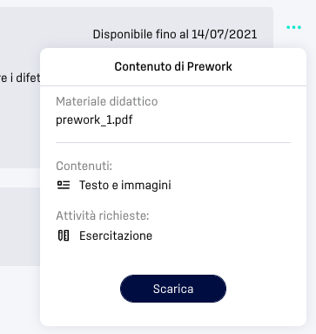This screenshot has width=316, height=334.
Task: Click empty popup area above Scarica
Action: point(173,258)
